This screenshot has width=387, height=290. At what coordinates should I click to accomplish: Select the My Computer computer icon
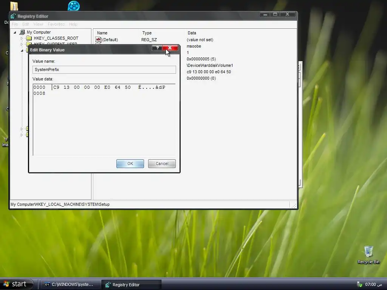(x=22, y=32)
